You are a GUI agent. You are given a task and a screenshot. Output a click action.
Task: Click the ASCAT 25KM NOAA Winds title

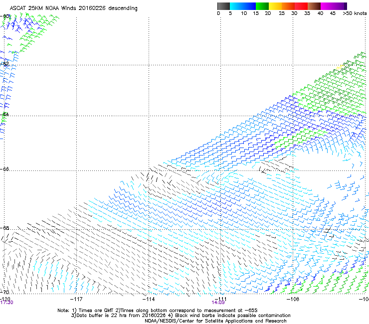(73, 8)
